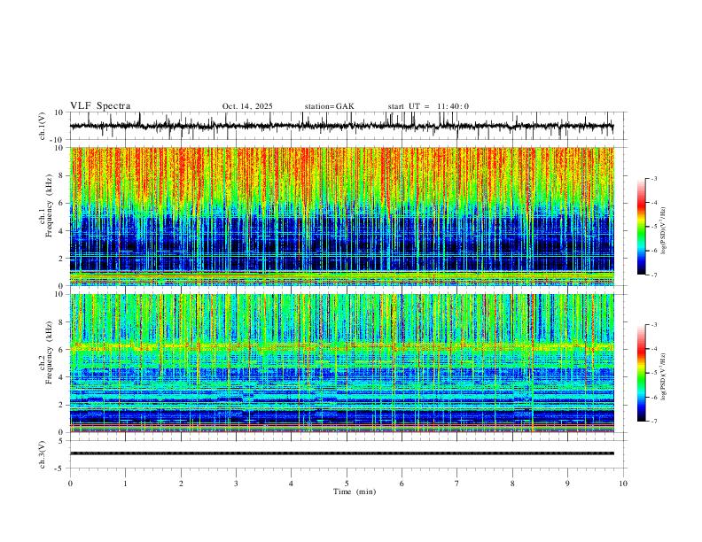Click the ch.1 "Frequency (kHz)" axis label
Viewport: 702px width, 542px height.
(49, 205)
